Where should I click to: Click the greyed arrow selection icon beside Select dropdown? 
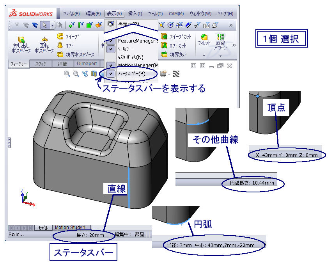point(59,25)
